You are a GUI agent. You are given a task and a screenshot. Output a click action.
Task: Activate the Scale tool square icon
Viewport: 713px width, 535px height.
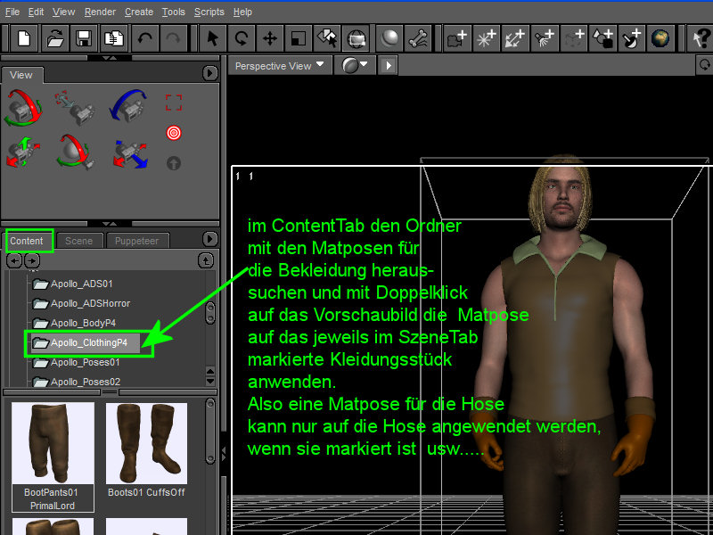[298, 38]
